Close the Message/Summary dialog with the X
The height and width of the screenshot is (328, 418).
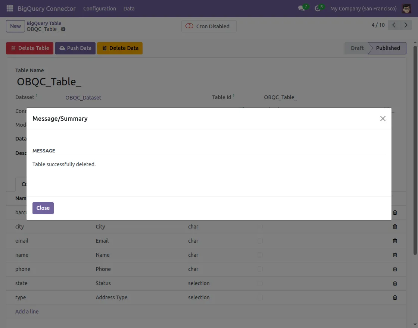pos(383,119)
